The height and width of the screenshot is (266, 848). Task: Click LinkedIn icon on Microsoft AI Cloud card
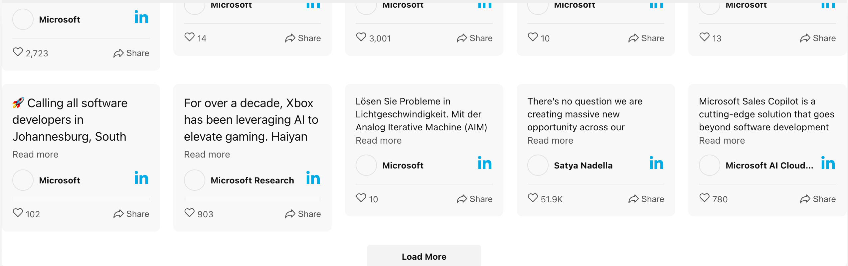tap(828, 163)
